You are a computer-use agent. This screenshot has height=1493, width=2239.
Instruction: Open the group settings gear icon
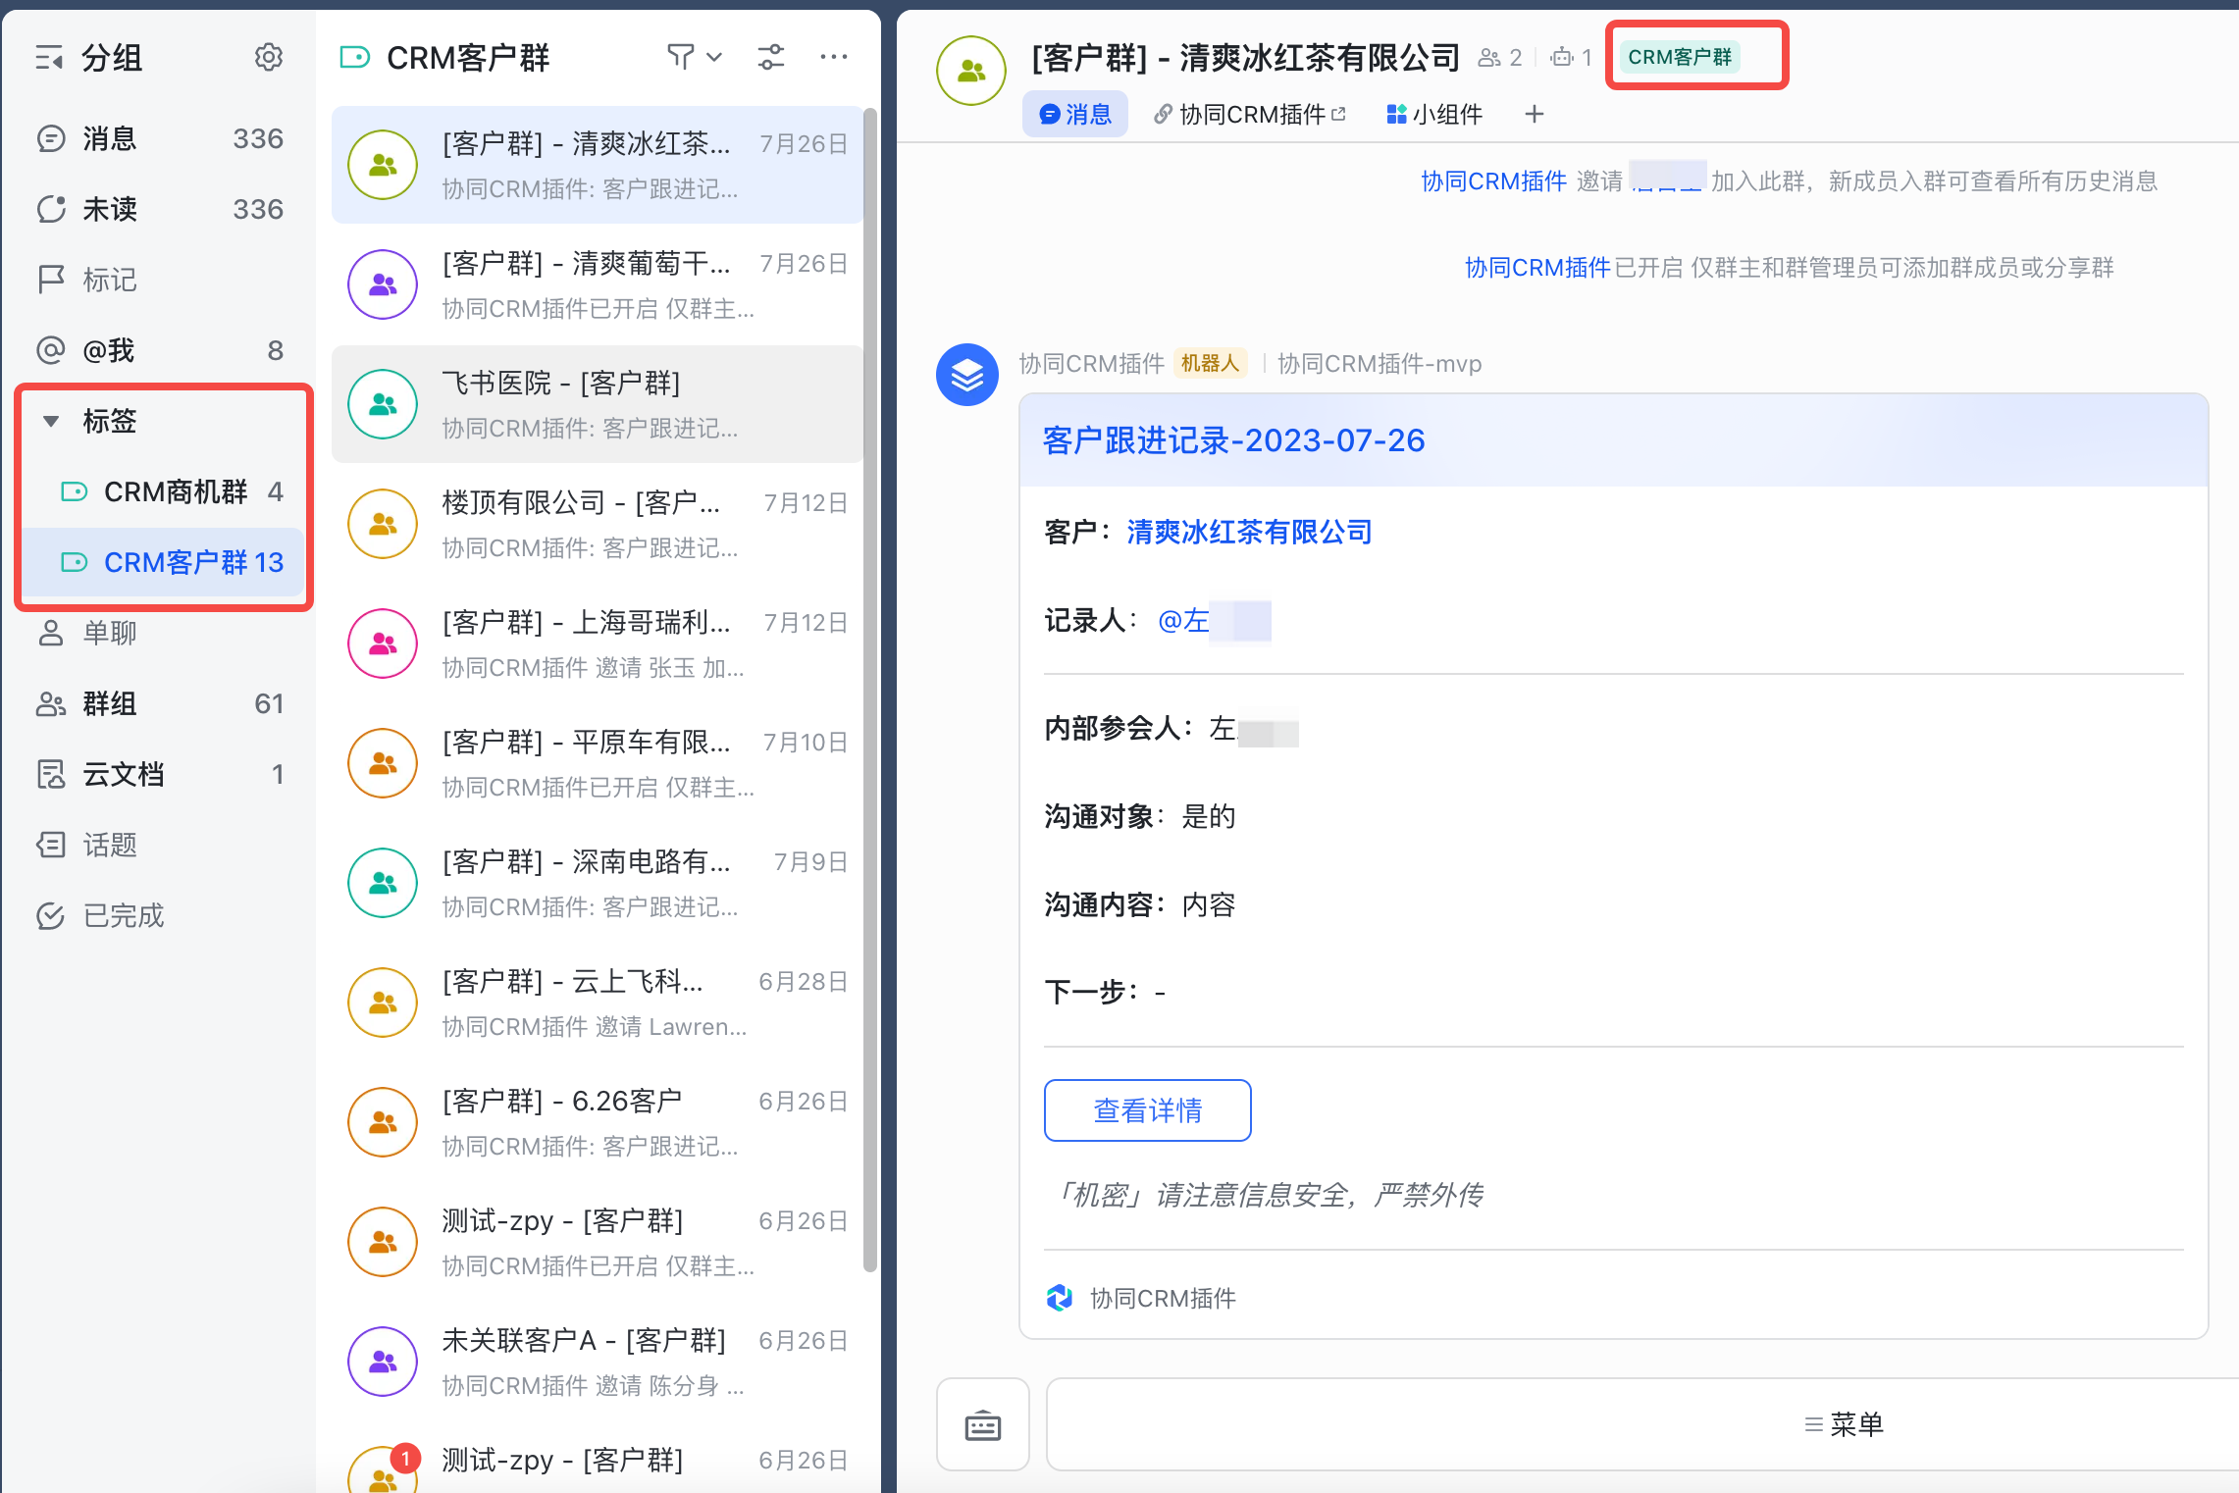268,58
